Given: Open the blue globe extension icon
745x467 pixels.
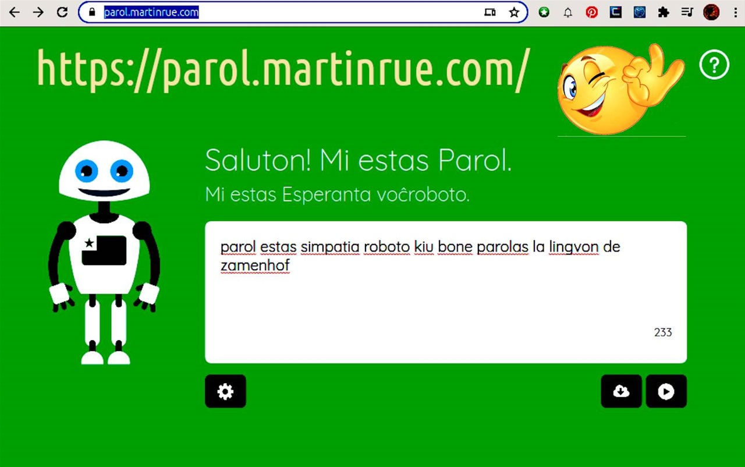Looking at the screenshot, I should pyautogui.click(x=640, y=12).
